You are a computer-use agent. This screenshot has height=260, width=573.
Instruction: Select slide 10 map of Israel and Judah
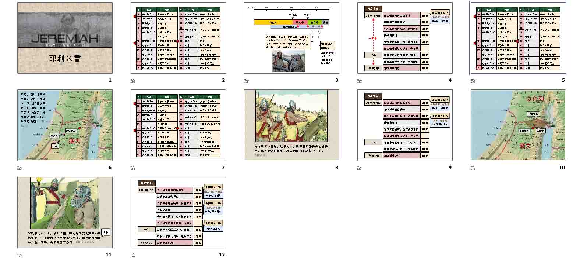pos(518,125)
